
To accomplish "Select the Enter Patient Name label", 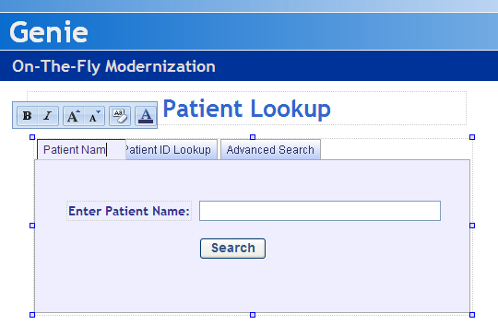I will [x=129, y=211].
